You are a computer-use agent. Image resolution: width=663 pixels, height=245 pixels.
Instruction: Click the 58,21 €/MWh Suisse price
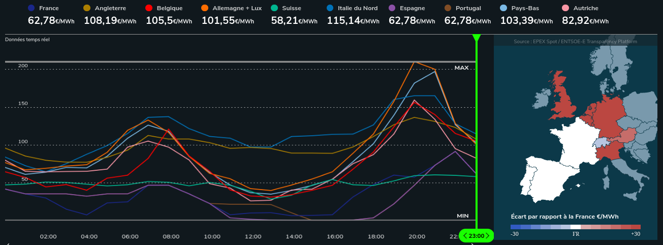point(294,21)
